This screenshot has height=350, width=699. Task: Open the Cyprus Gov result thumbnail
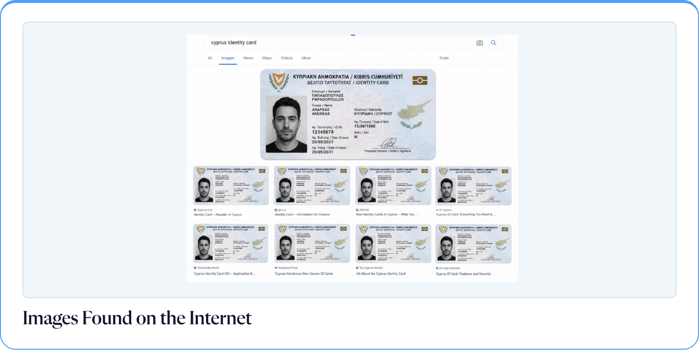[x=231, y=186]
